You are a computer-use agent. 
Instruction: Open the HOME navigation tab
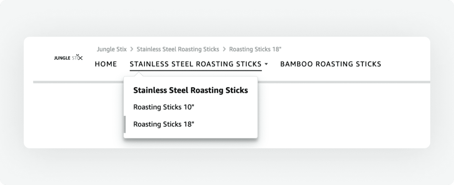pyautogui.click(x=106, y=64)
